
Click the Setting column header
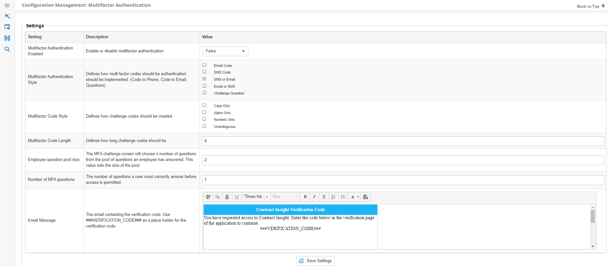pyautogui.click(x=35, y=37)
